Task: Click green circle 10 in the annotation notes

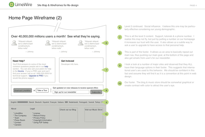Action: pos(120,83)
